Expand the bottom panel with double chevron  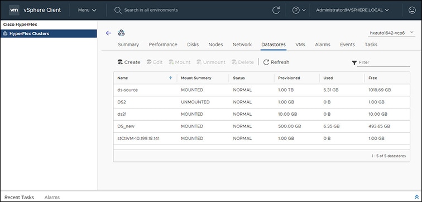[x=416, y=197]
